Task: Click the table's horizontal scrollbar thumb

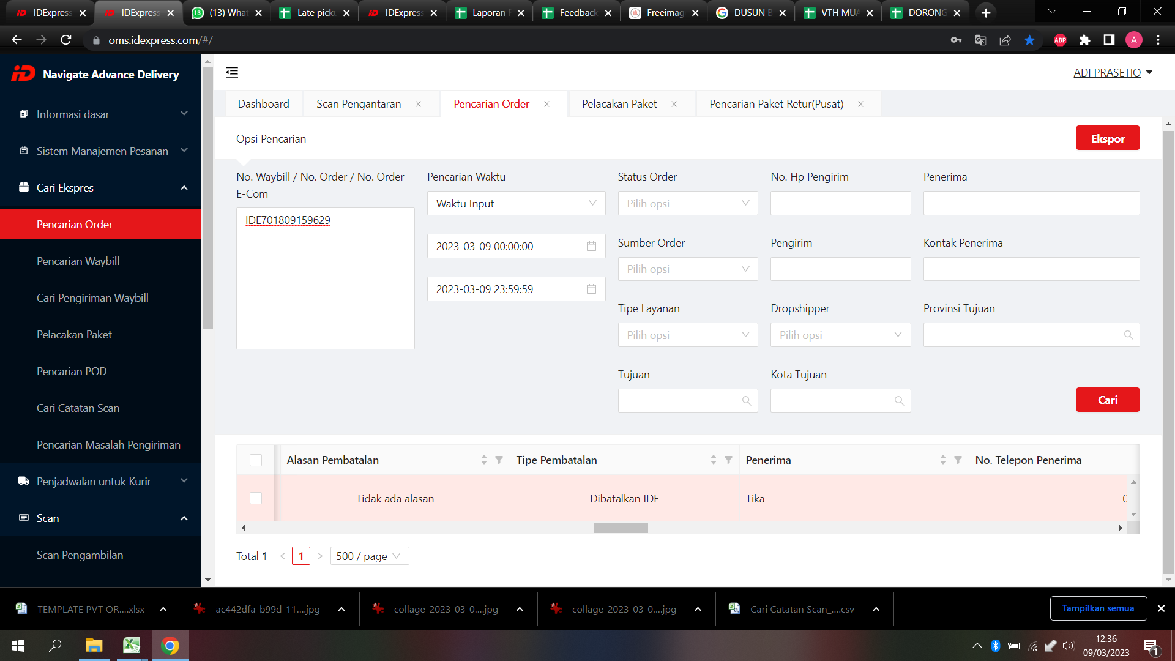Action: pos(620,528)
